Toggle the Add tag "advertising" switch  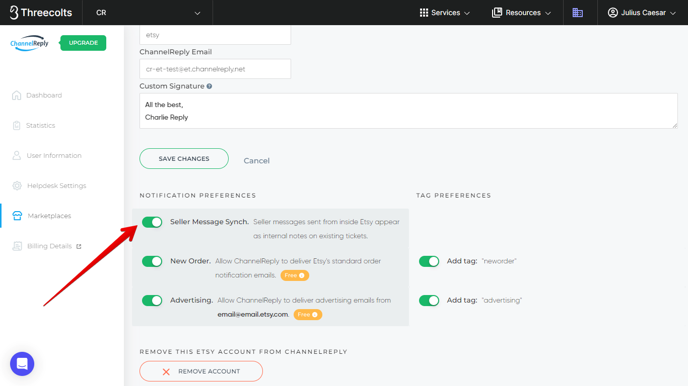(x=429, y=301)
